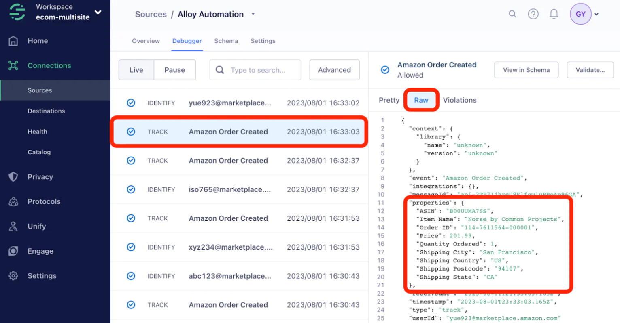The image size is (620, 323).
Task: Select the Debugger tab
Action: pyautogui.click(x=187, y=41)
